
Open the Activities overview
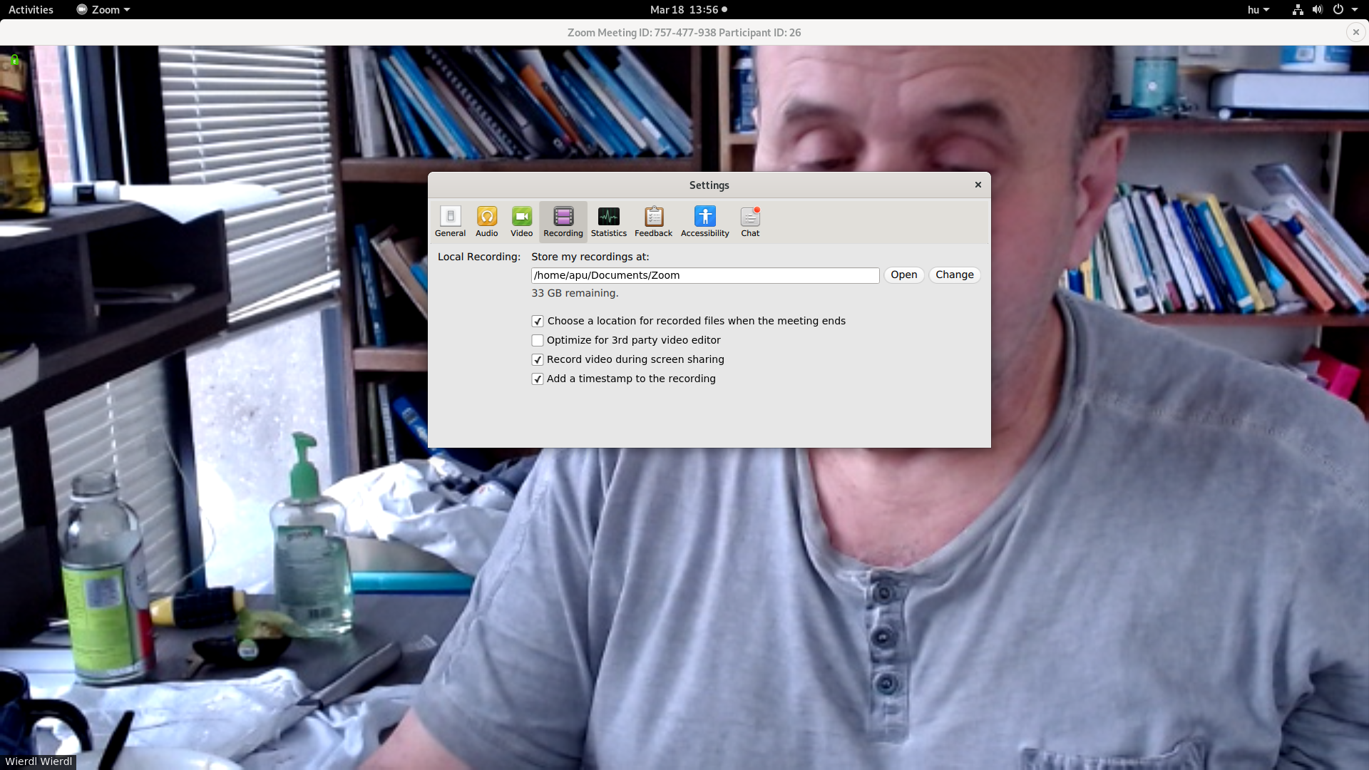(x=31, y=10)
